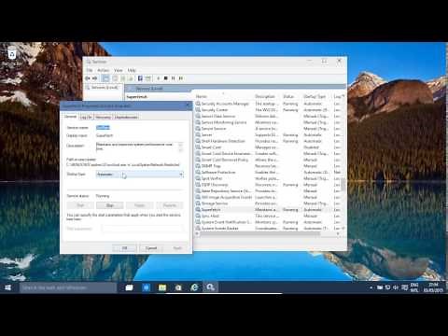The image size is (448, 336).
Task: Select the General tab in Properties dialog
Action: (x=71, y=117)
